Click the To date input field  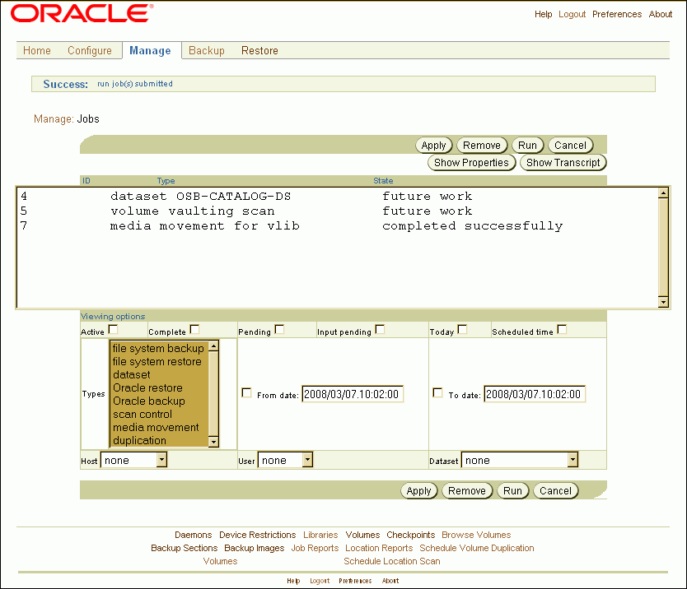tap(535, 394)
